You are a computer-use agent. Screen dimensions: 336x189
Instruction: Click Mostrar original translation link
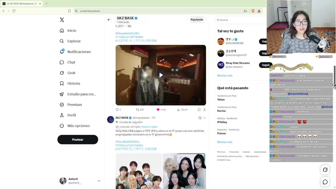(149, 127)
